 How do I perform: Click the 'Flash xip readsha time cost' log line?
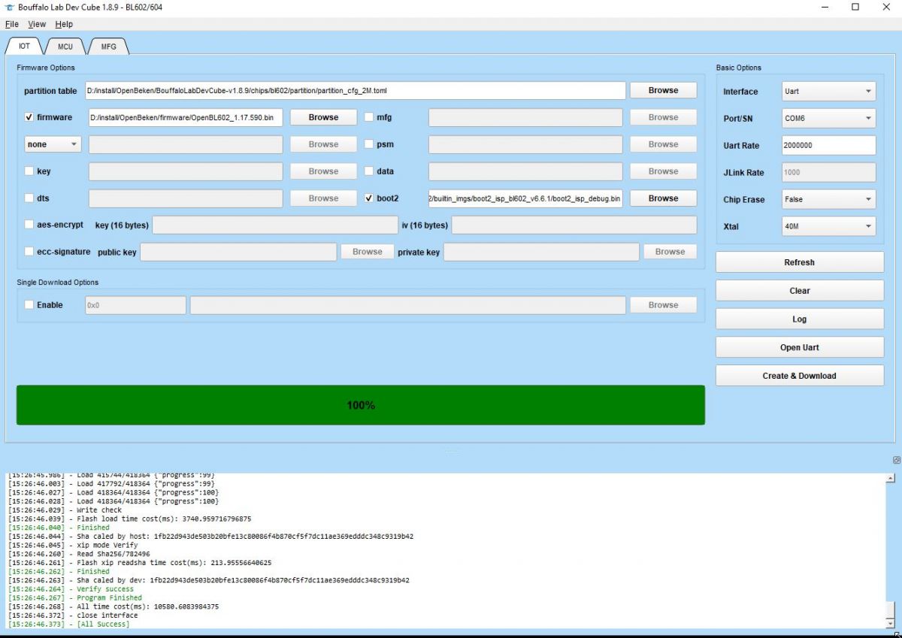pos(140,563)
